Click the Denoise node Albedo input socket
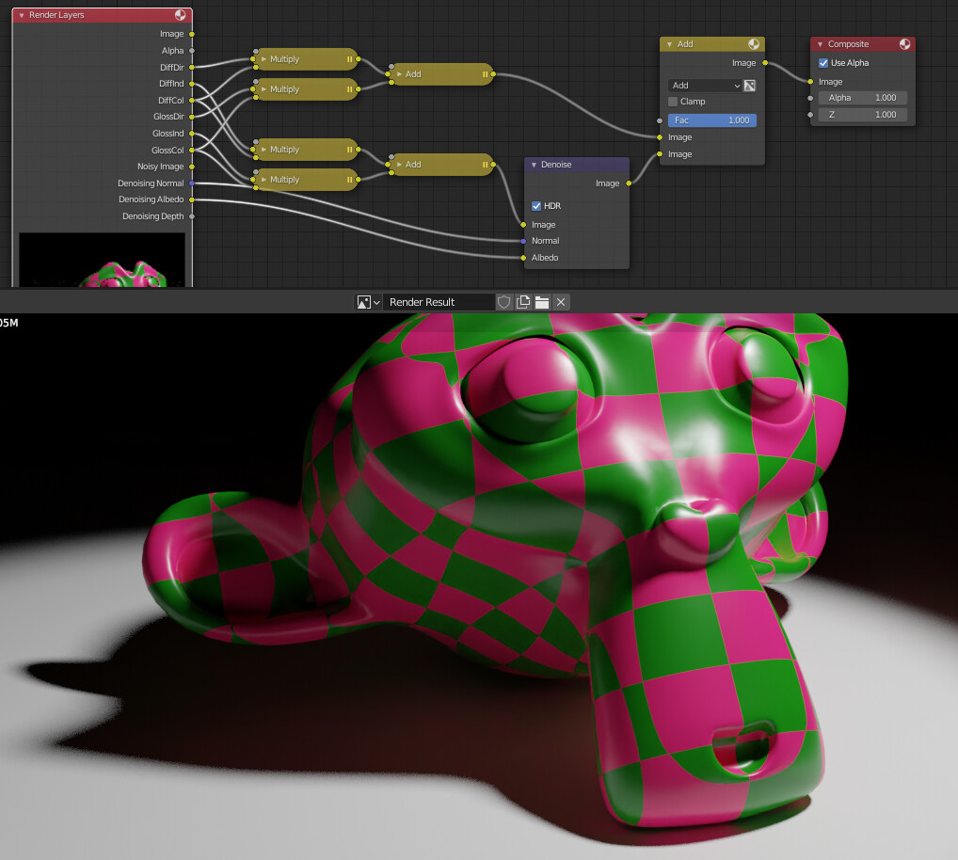This screenshot has height=860, width=958. pyautogui.click(x=523, y=258)
